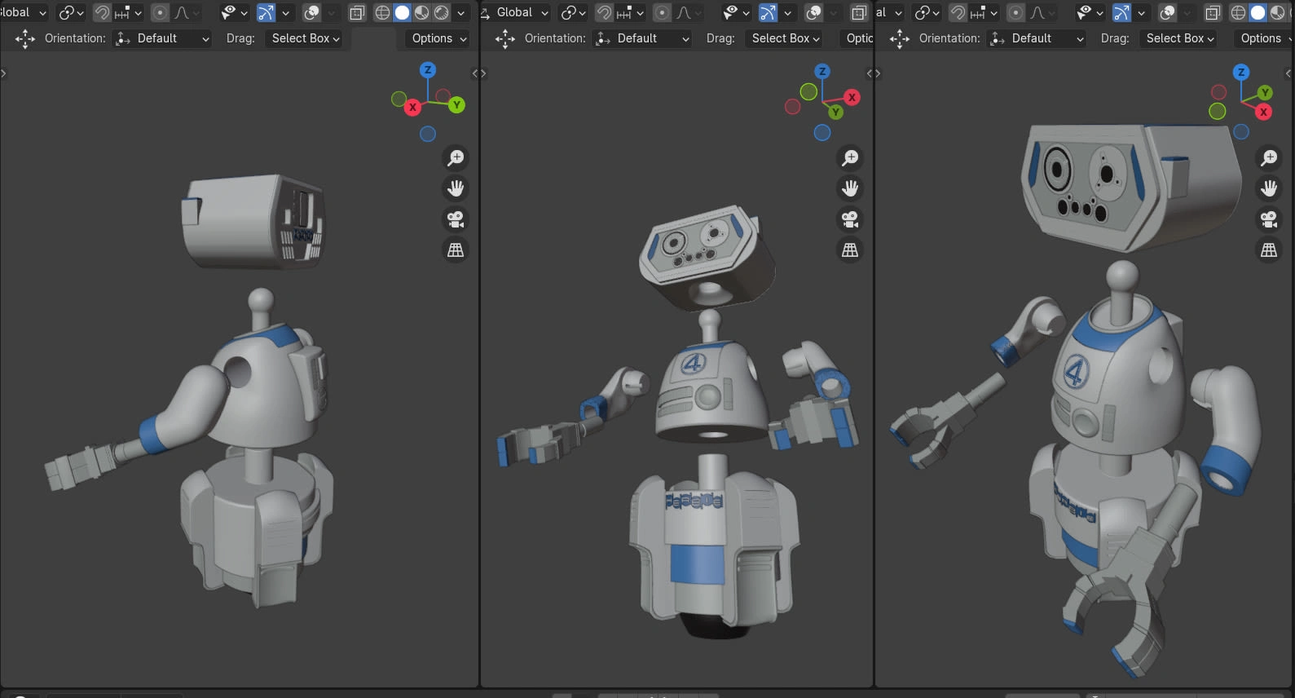The width and height of the screenshot is (1295, 698).
Task: Toggle gizmo visibility in the middle viewport
Action: click(x=768, y=12)
